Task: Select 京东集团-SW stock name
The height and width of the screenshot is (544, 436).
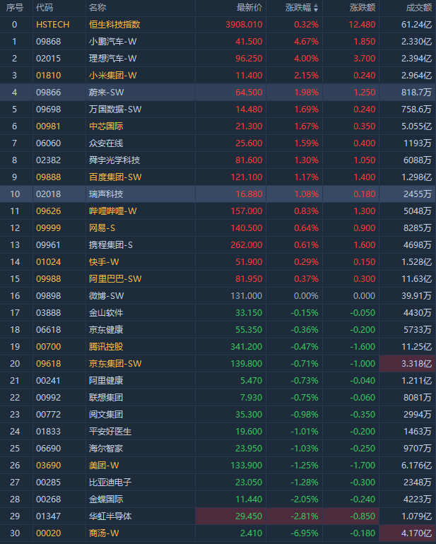Action: (x=115, y=364)
